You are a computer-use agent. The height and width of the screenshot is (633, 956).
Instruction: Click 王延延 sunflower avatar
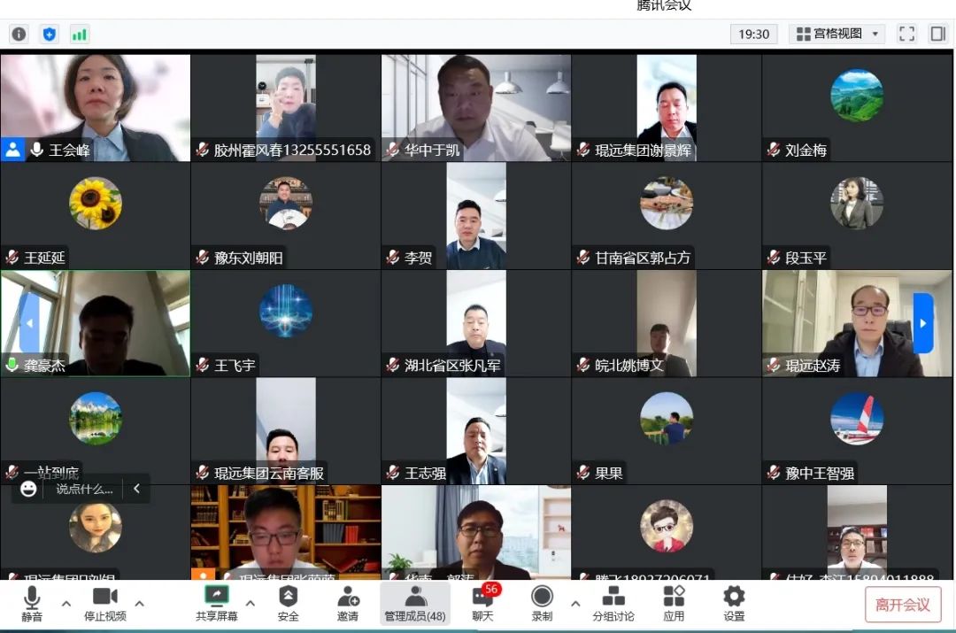[96, 203]
